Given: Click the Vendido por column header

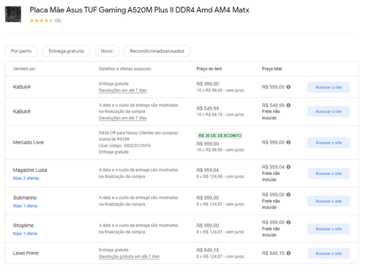Looking at the screenshot, I should [x=24, y=69].
